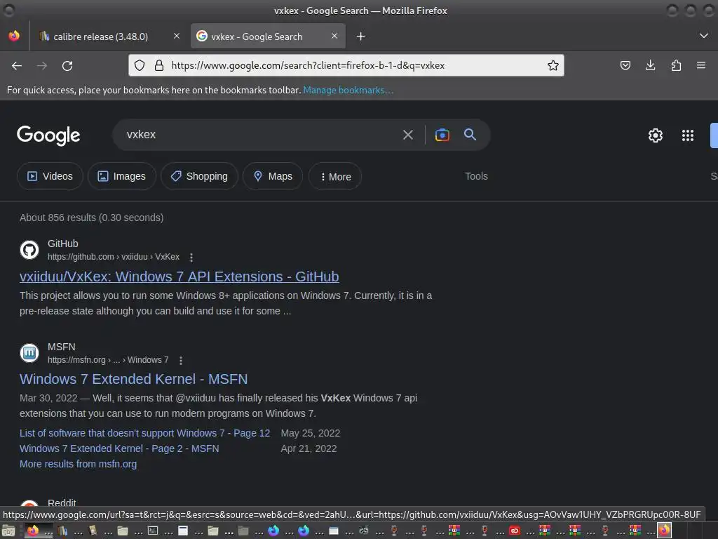Click the About 856 results text
This screenshot has height=539, width=718.
coord(92,218)
